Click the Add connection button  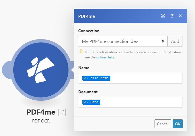pos(175,41)
